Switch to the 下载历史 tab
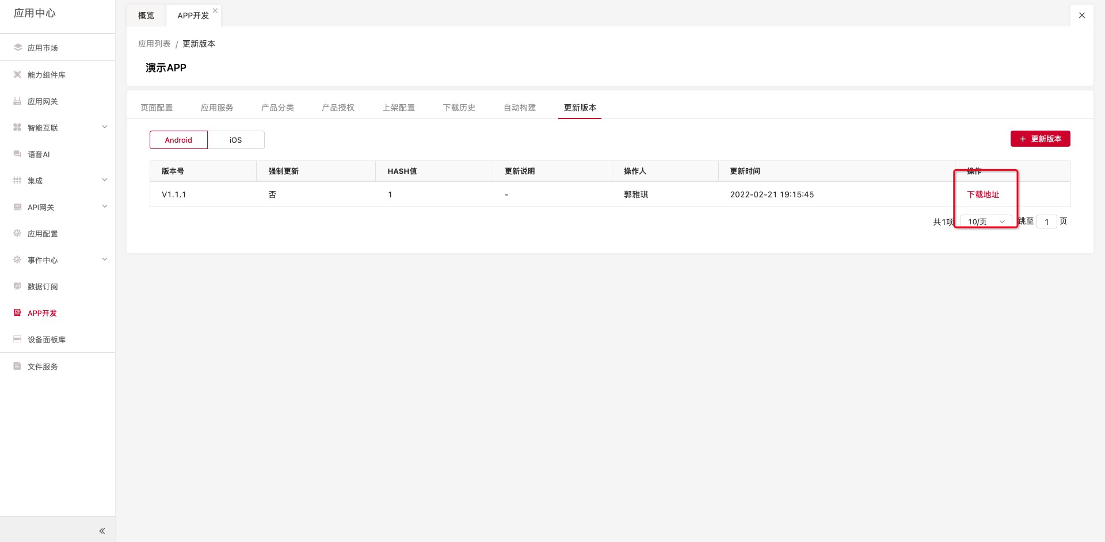Screen dimensions: 1105x542 [x=459, y=108]
